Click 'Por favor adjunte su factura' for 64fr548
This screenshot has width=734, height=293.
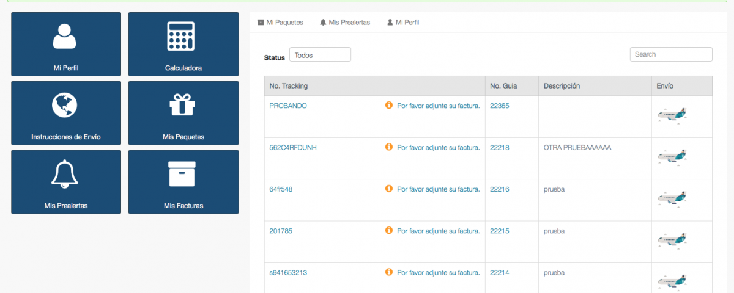click(439, 189)
